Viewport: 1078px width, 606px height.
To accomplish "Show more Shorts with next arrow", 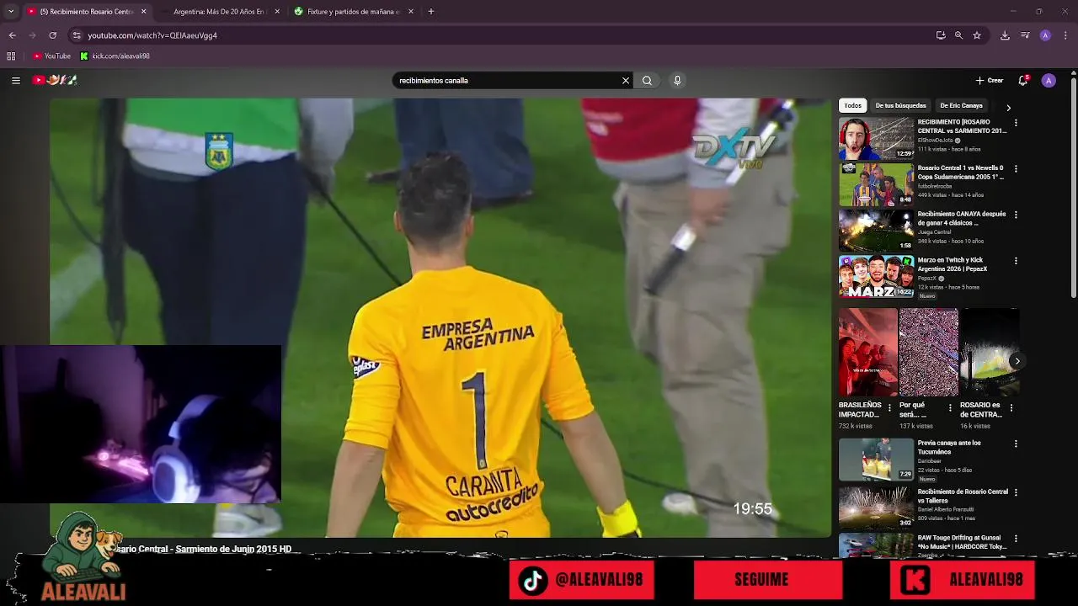I will (x=1017, y=361).
